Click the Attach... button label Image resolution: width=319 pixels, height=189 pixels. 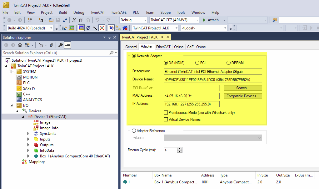[214, 20]
